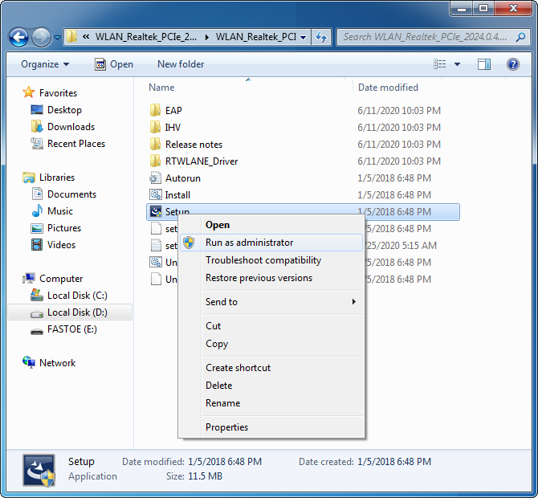Image resolution: width=538 pixels, height=498 pixels.
Task: Select the Release notes folder
Action: (194, 144)
